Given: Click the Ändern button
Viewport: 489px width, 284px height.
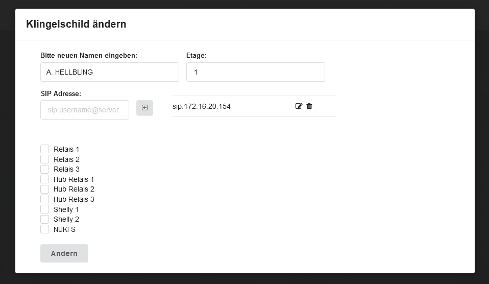Looking at the screenshot, I should 64,253.
